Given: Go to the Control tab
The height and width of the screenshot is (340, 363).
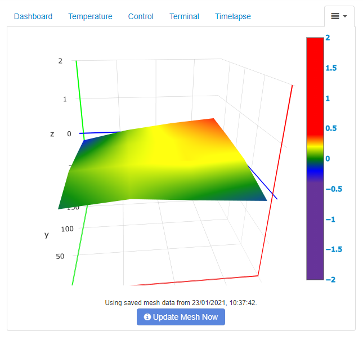Looking at the screenshot, I should pyautogui.click(x=141, y=16).
